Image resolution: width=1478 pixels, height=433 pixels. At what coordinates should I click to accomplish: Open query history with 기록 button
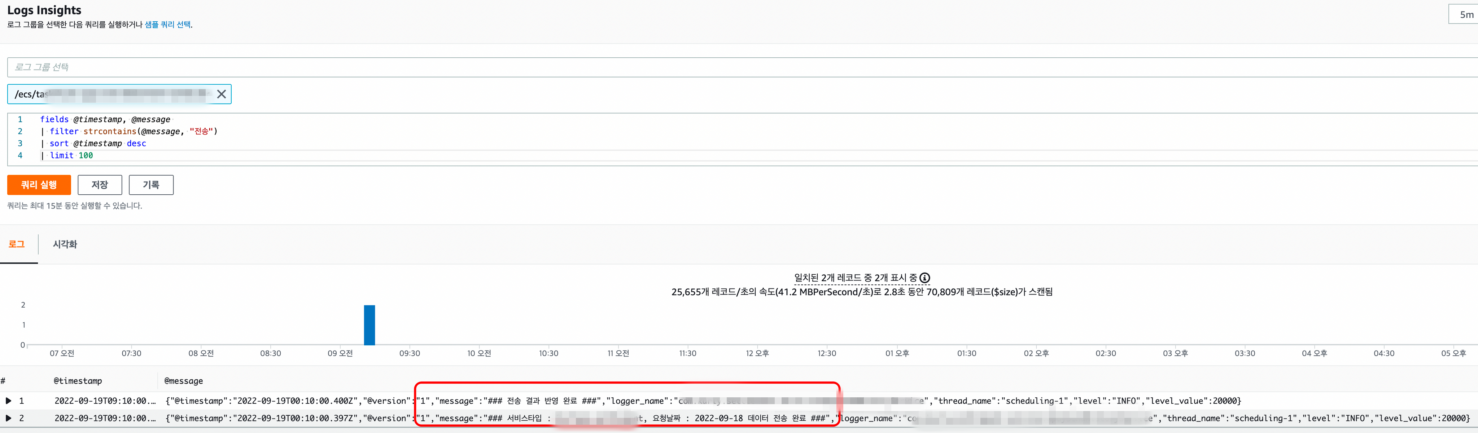point(151,185)
